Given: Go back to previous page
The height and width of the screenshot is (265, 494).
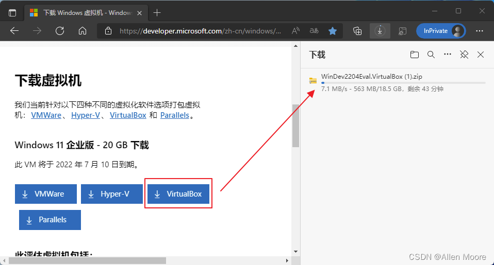Looking at the screenshot, I should [x=14, y=31].
